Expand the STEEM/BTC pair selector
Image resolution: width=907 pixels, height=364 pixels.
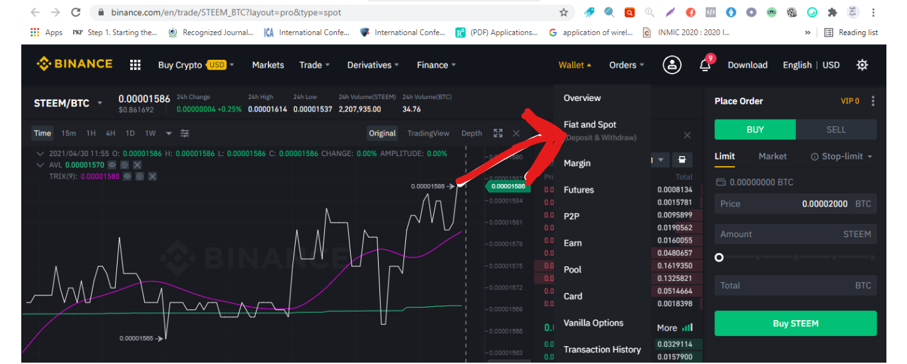click(100, 103)
